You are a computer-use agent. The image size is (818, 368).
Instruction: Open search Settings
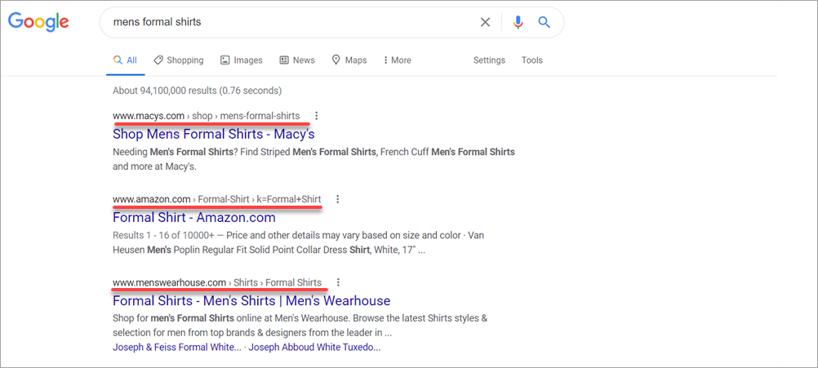pos(489,60)
